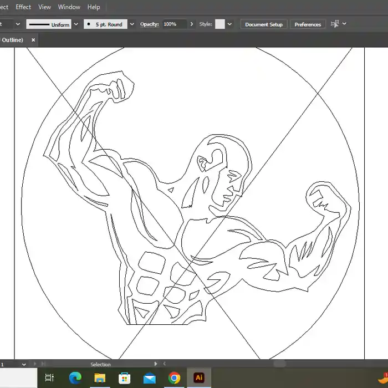Open the Effect menu
The width and height of the screenshot is (388, 388).
(x=23, y=7)
